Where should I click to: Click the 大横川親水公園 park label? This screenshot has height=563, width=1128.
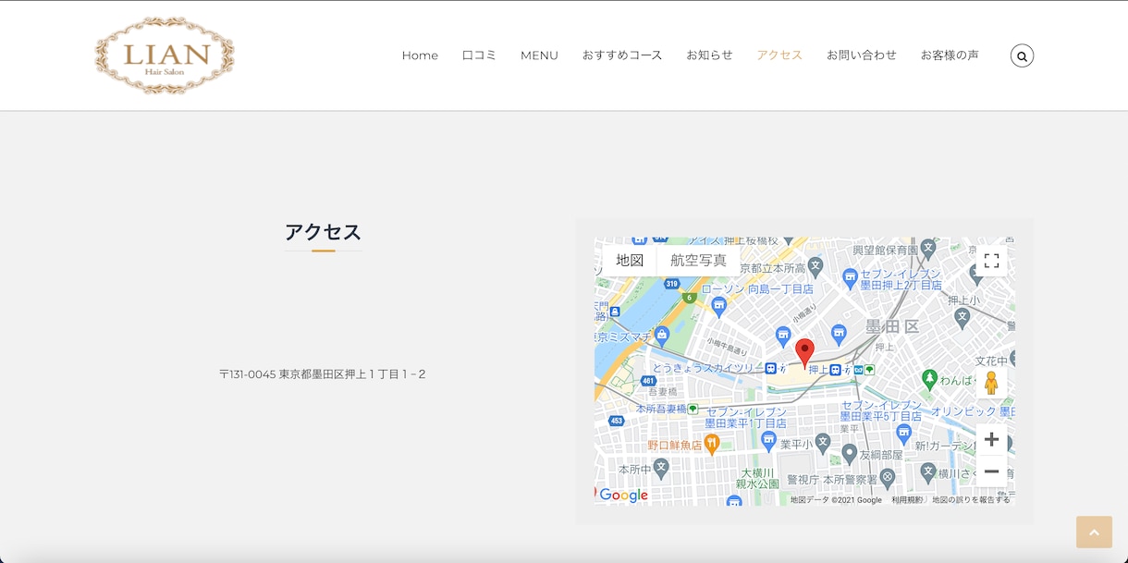758,477
